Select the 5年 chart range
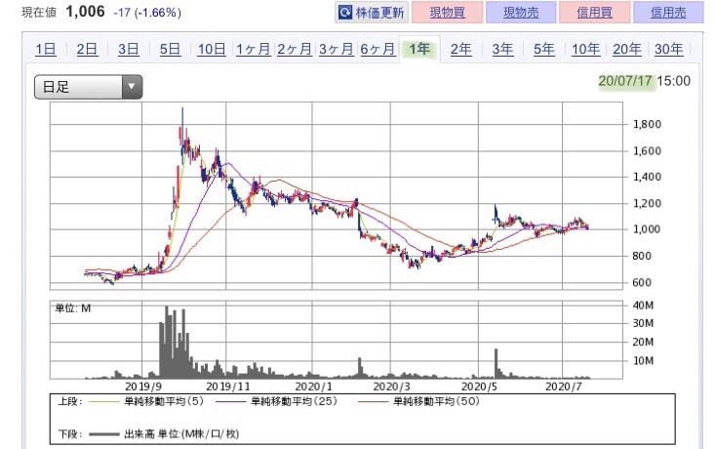Image resolution: width=715 pixels, height=449 pixels. (x=544, y=49)
